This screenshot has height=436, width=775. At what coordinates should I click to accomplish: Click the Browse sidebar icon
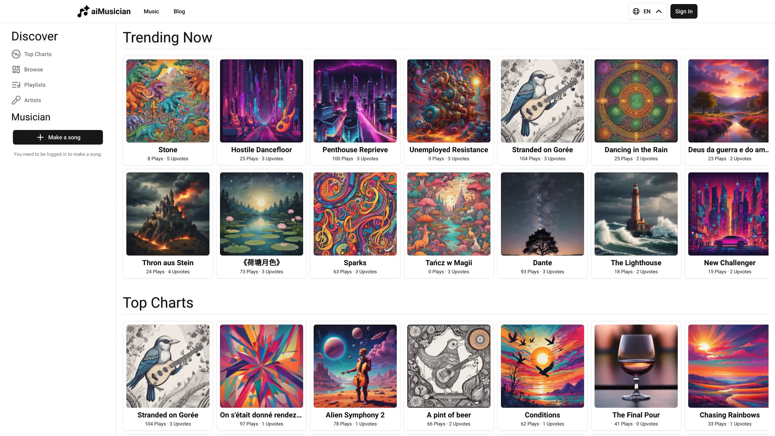pyautogui.click(x=16, y=69)
